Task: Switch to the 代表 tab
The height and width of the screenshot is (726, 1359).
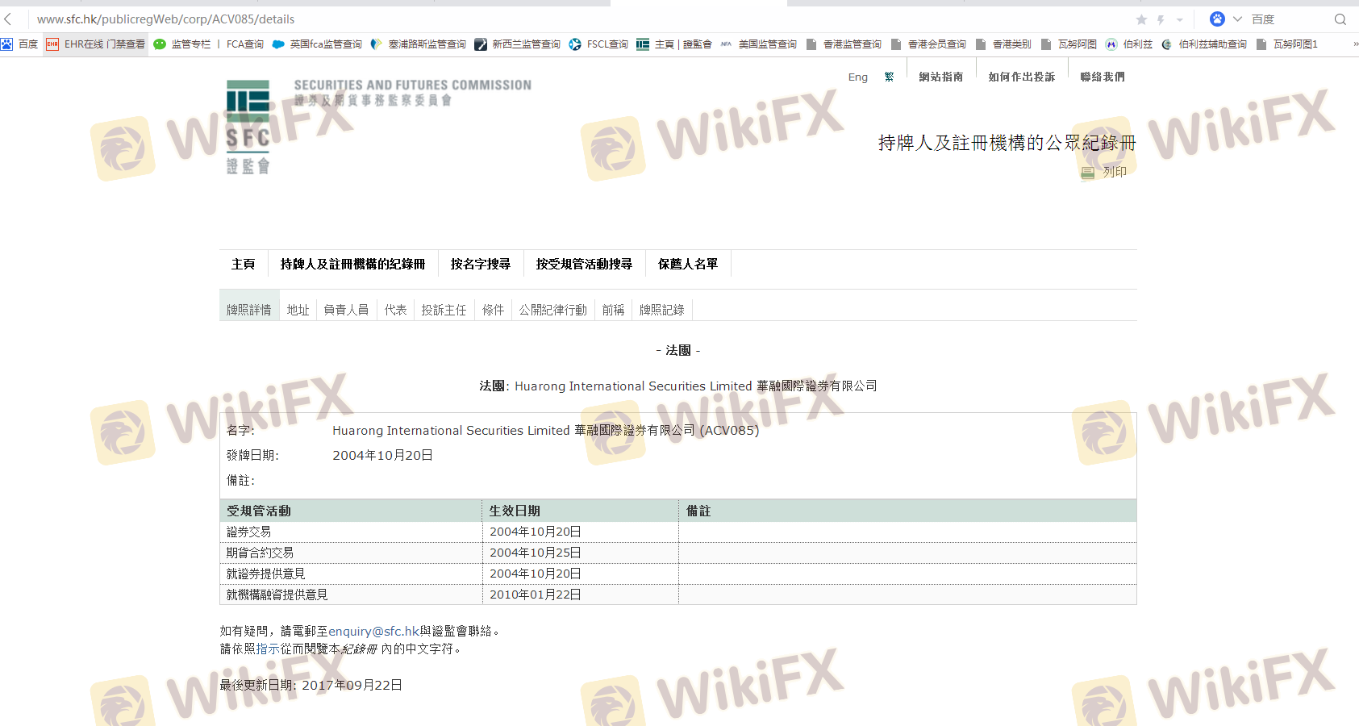Action: (396, 310)
